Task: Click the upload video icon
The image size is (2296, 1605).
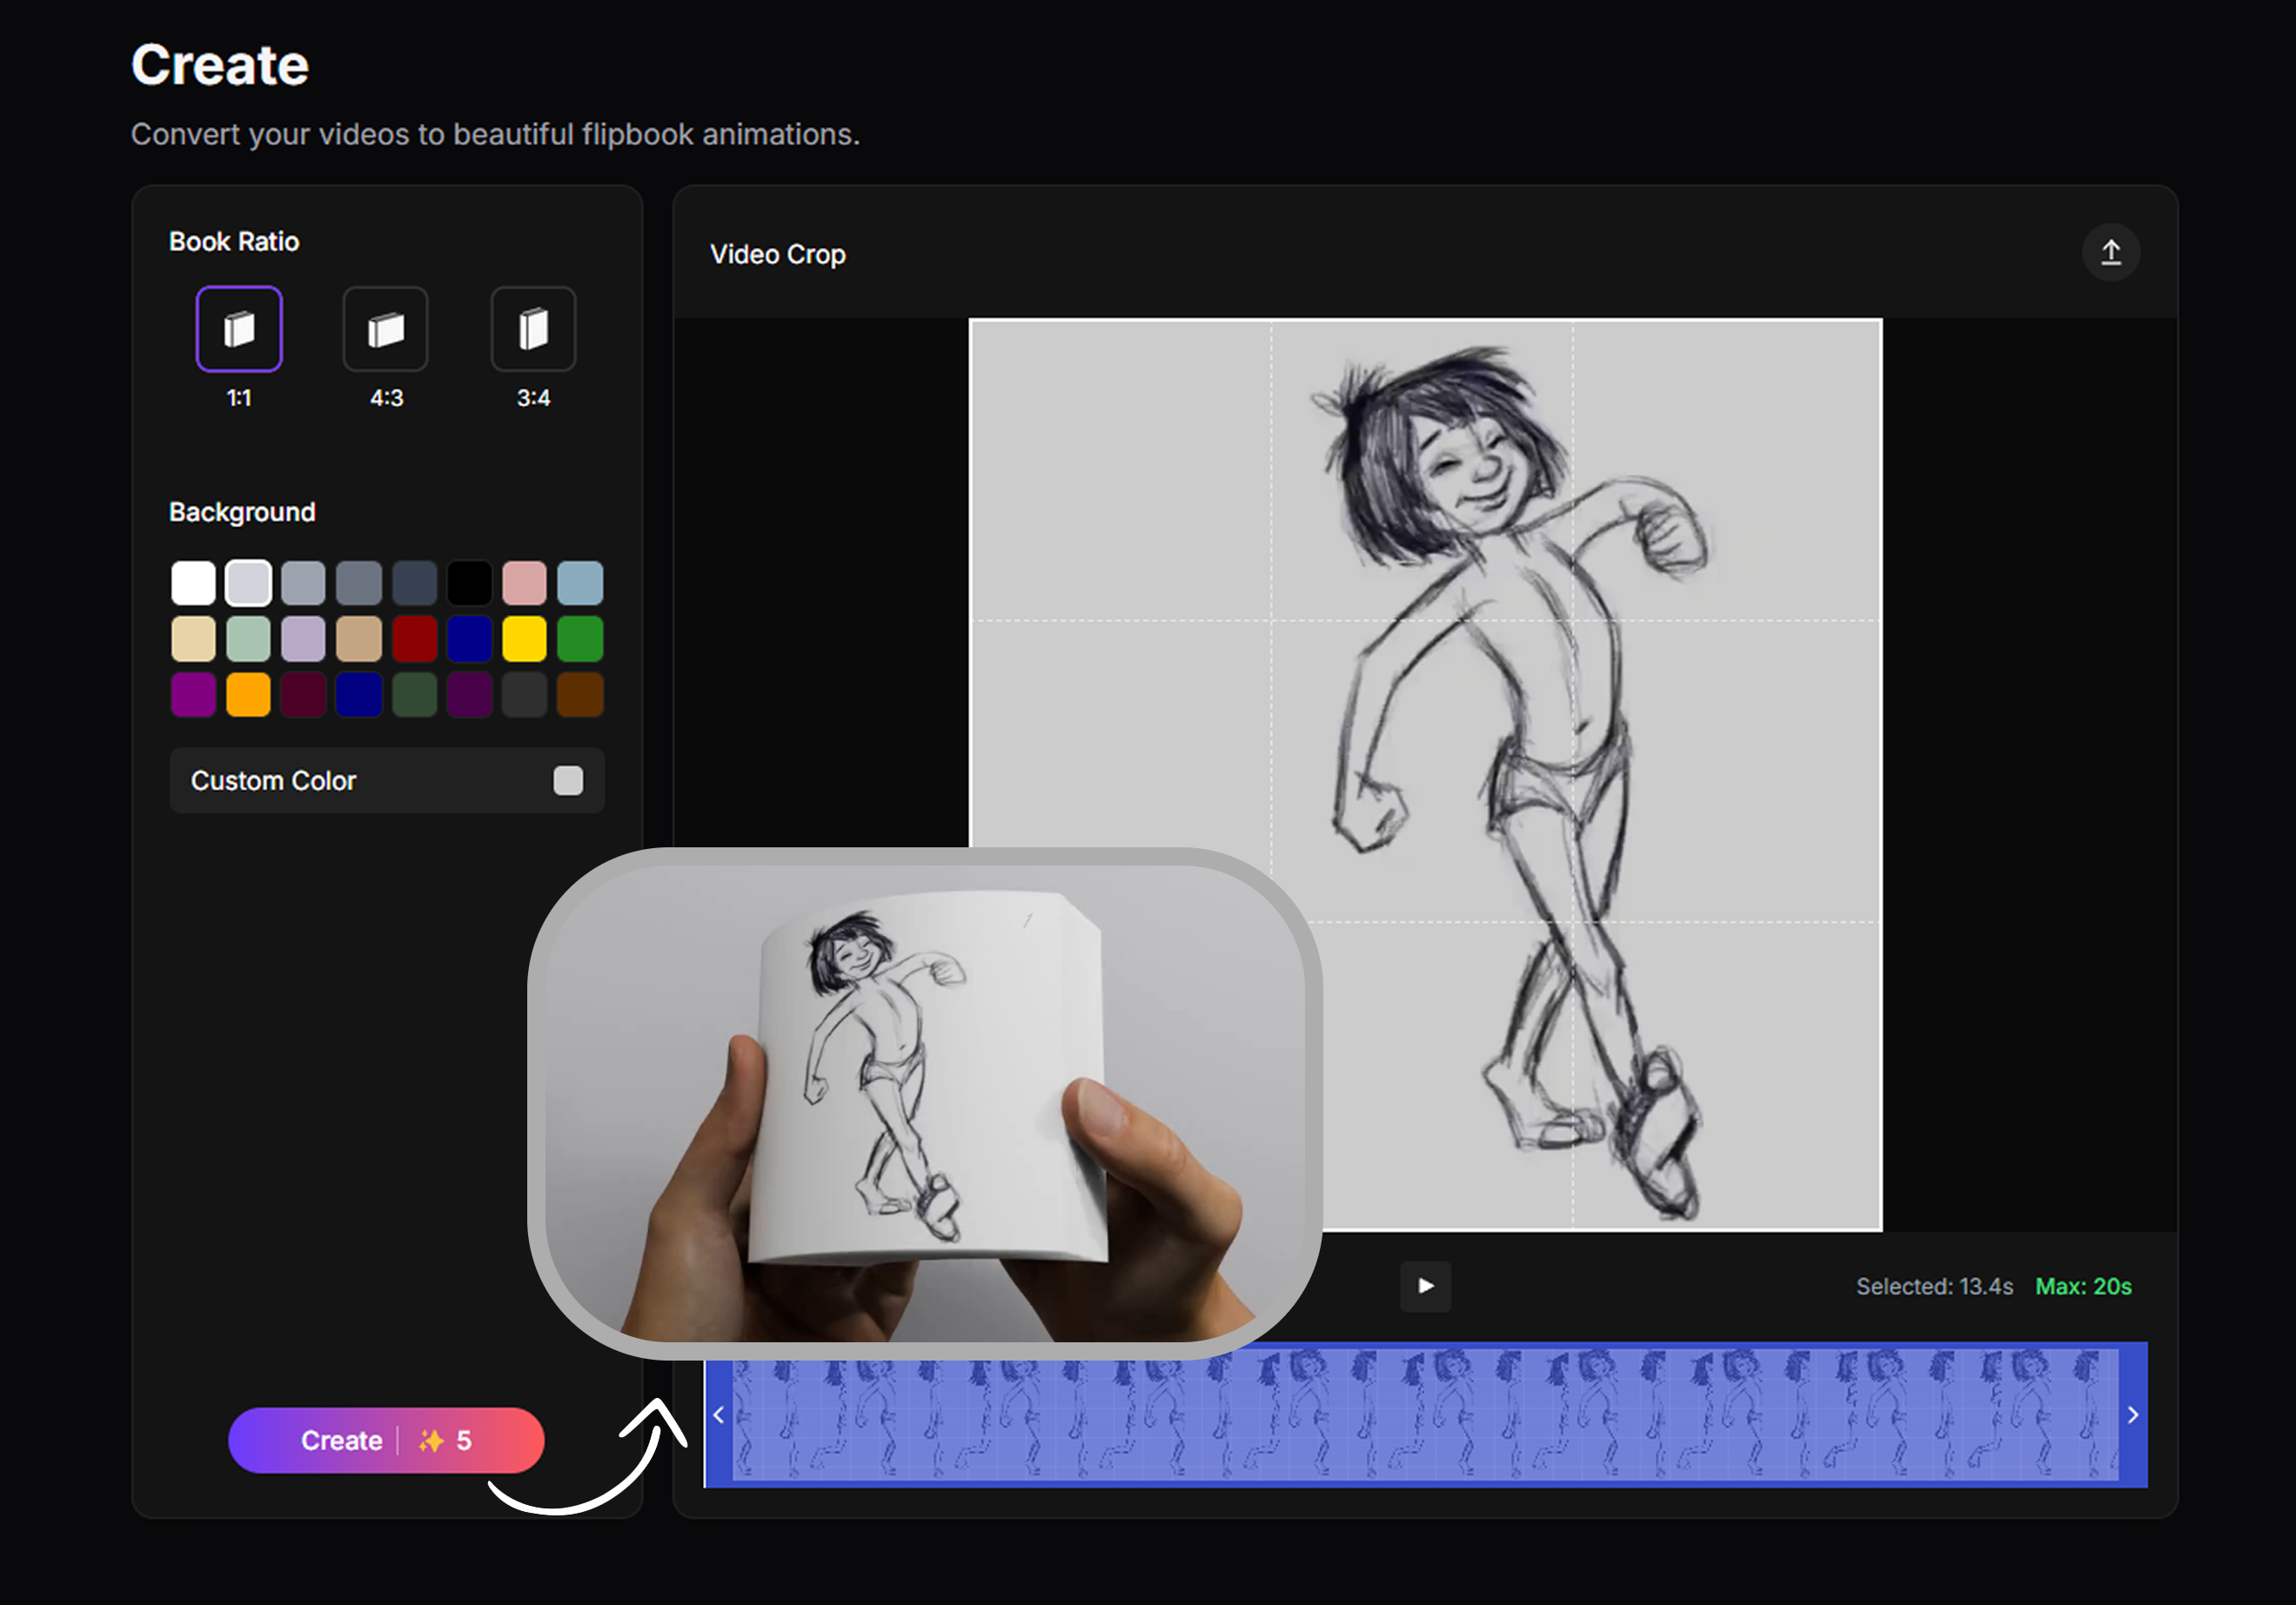Action: (2110, 252)
